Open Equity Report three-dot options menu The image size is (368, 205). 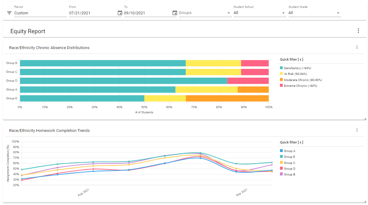click(x=358, y=31)
